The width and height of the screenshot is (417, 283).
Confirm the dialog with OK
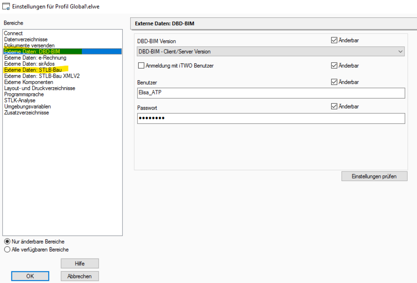[30, 276]
